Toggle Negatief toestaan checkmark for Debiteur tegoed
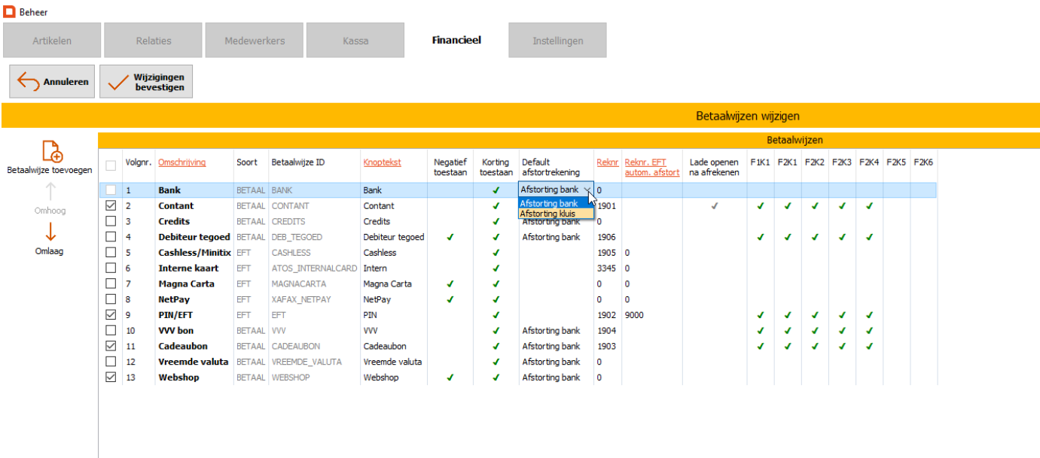This screenshot has height=458, width=1040. (x=450, y=237)
